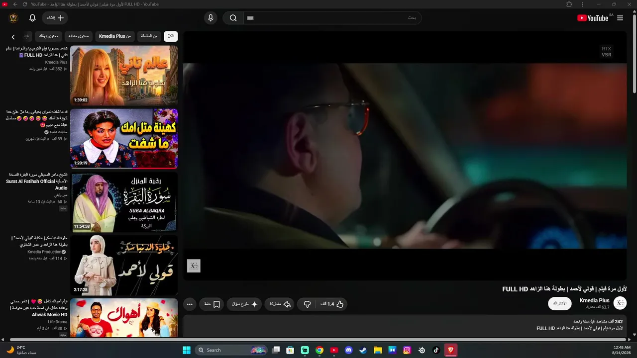This screenshot has width=637, height=358.
Task: Select the "من Kmedia Plus" filter chip
Action: coord(115,36)
